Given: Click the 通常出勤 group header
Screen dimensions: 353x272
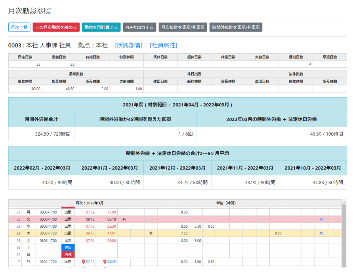Looking at the screenshot, I should pyautogui.click(x=76, y=74).
